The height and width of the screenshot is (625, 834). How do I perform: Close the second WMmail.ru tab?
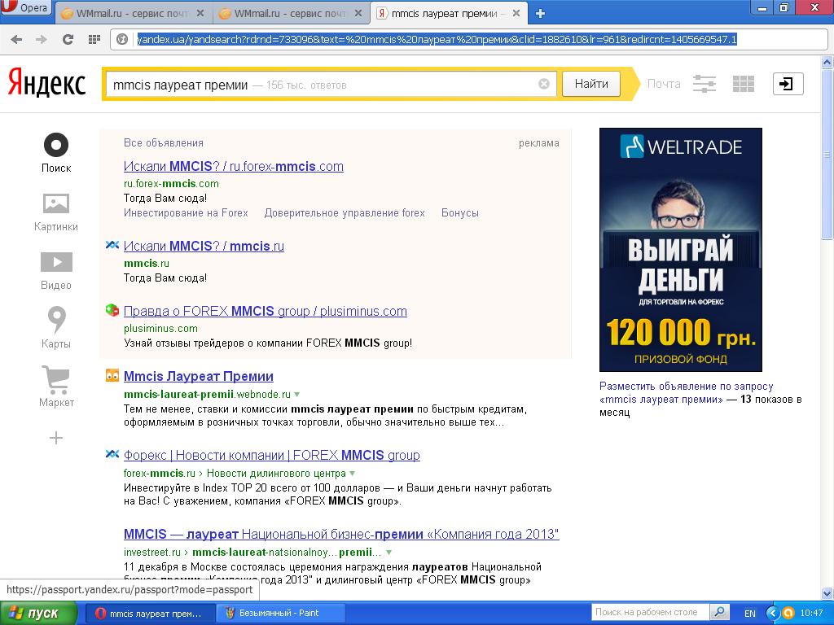click(x=358, y=14)
